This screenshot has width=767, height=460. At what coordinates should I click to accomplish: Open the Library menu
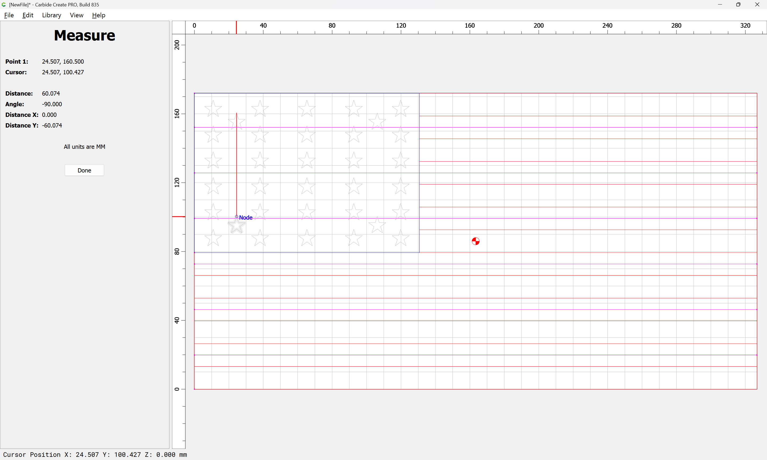(51, 15)
